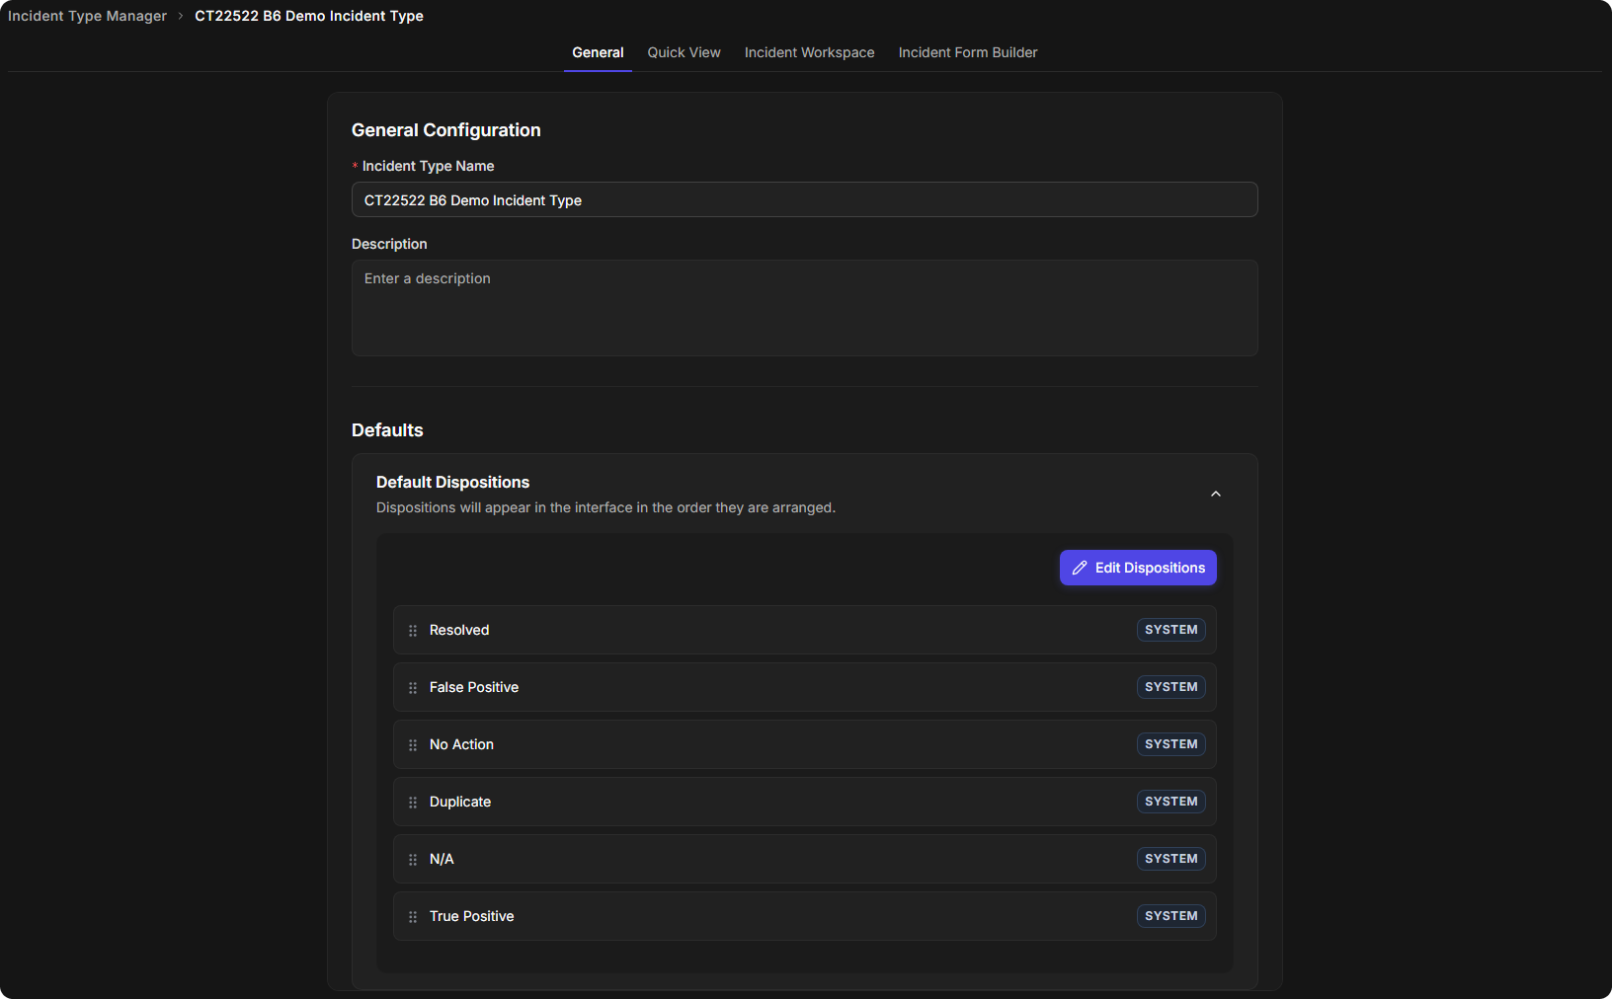The image size is (1612, 999).
Task: Click the SYSTEM badge on No Action row
Action: 1170,744
